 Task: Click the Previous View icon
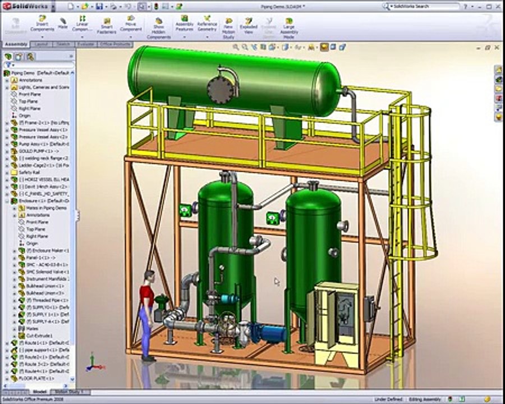tap(254, 47)
